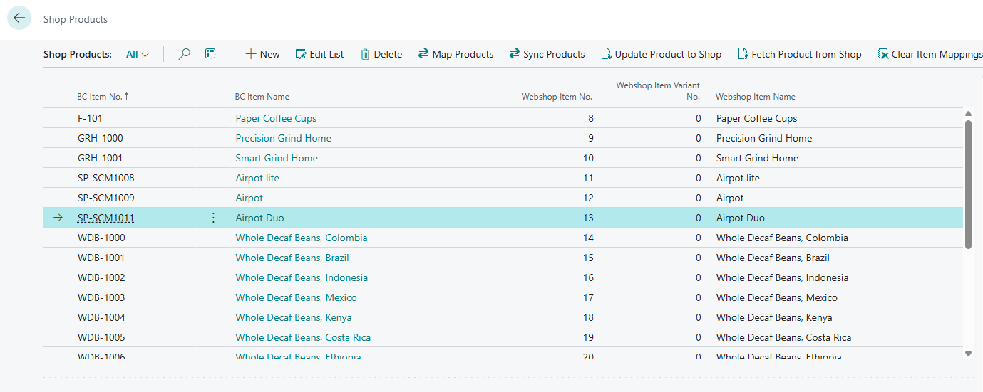Image resolution: width=983 pixels, height=392 pixels.
Task: Open the Airpot item link in SP-SCM1009 row
Action: tap(249, 198)
